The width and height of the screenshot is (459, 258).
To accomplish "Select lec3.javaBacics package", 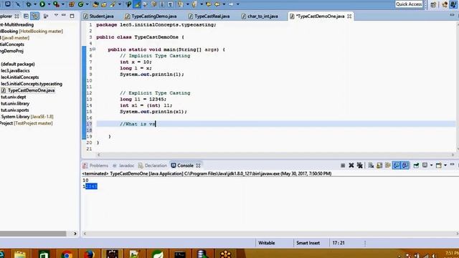I will [15, 70].
